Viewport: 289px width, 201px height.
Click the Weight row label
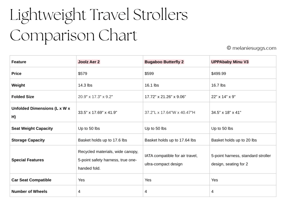18,85
